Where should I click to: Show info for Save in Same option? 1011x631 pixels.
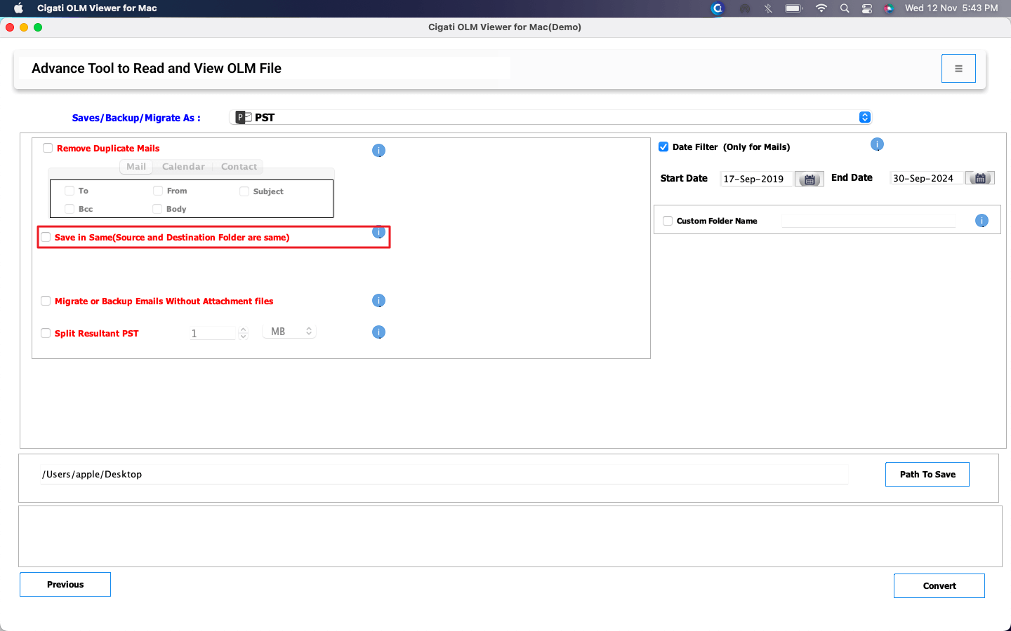click(x=378, y=232)
